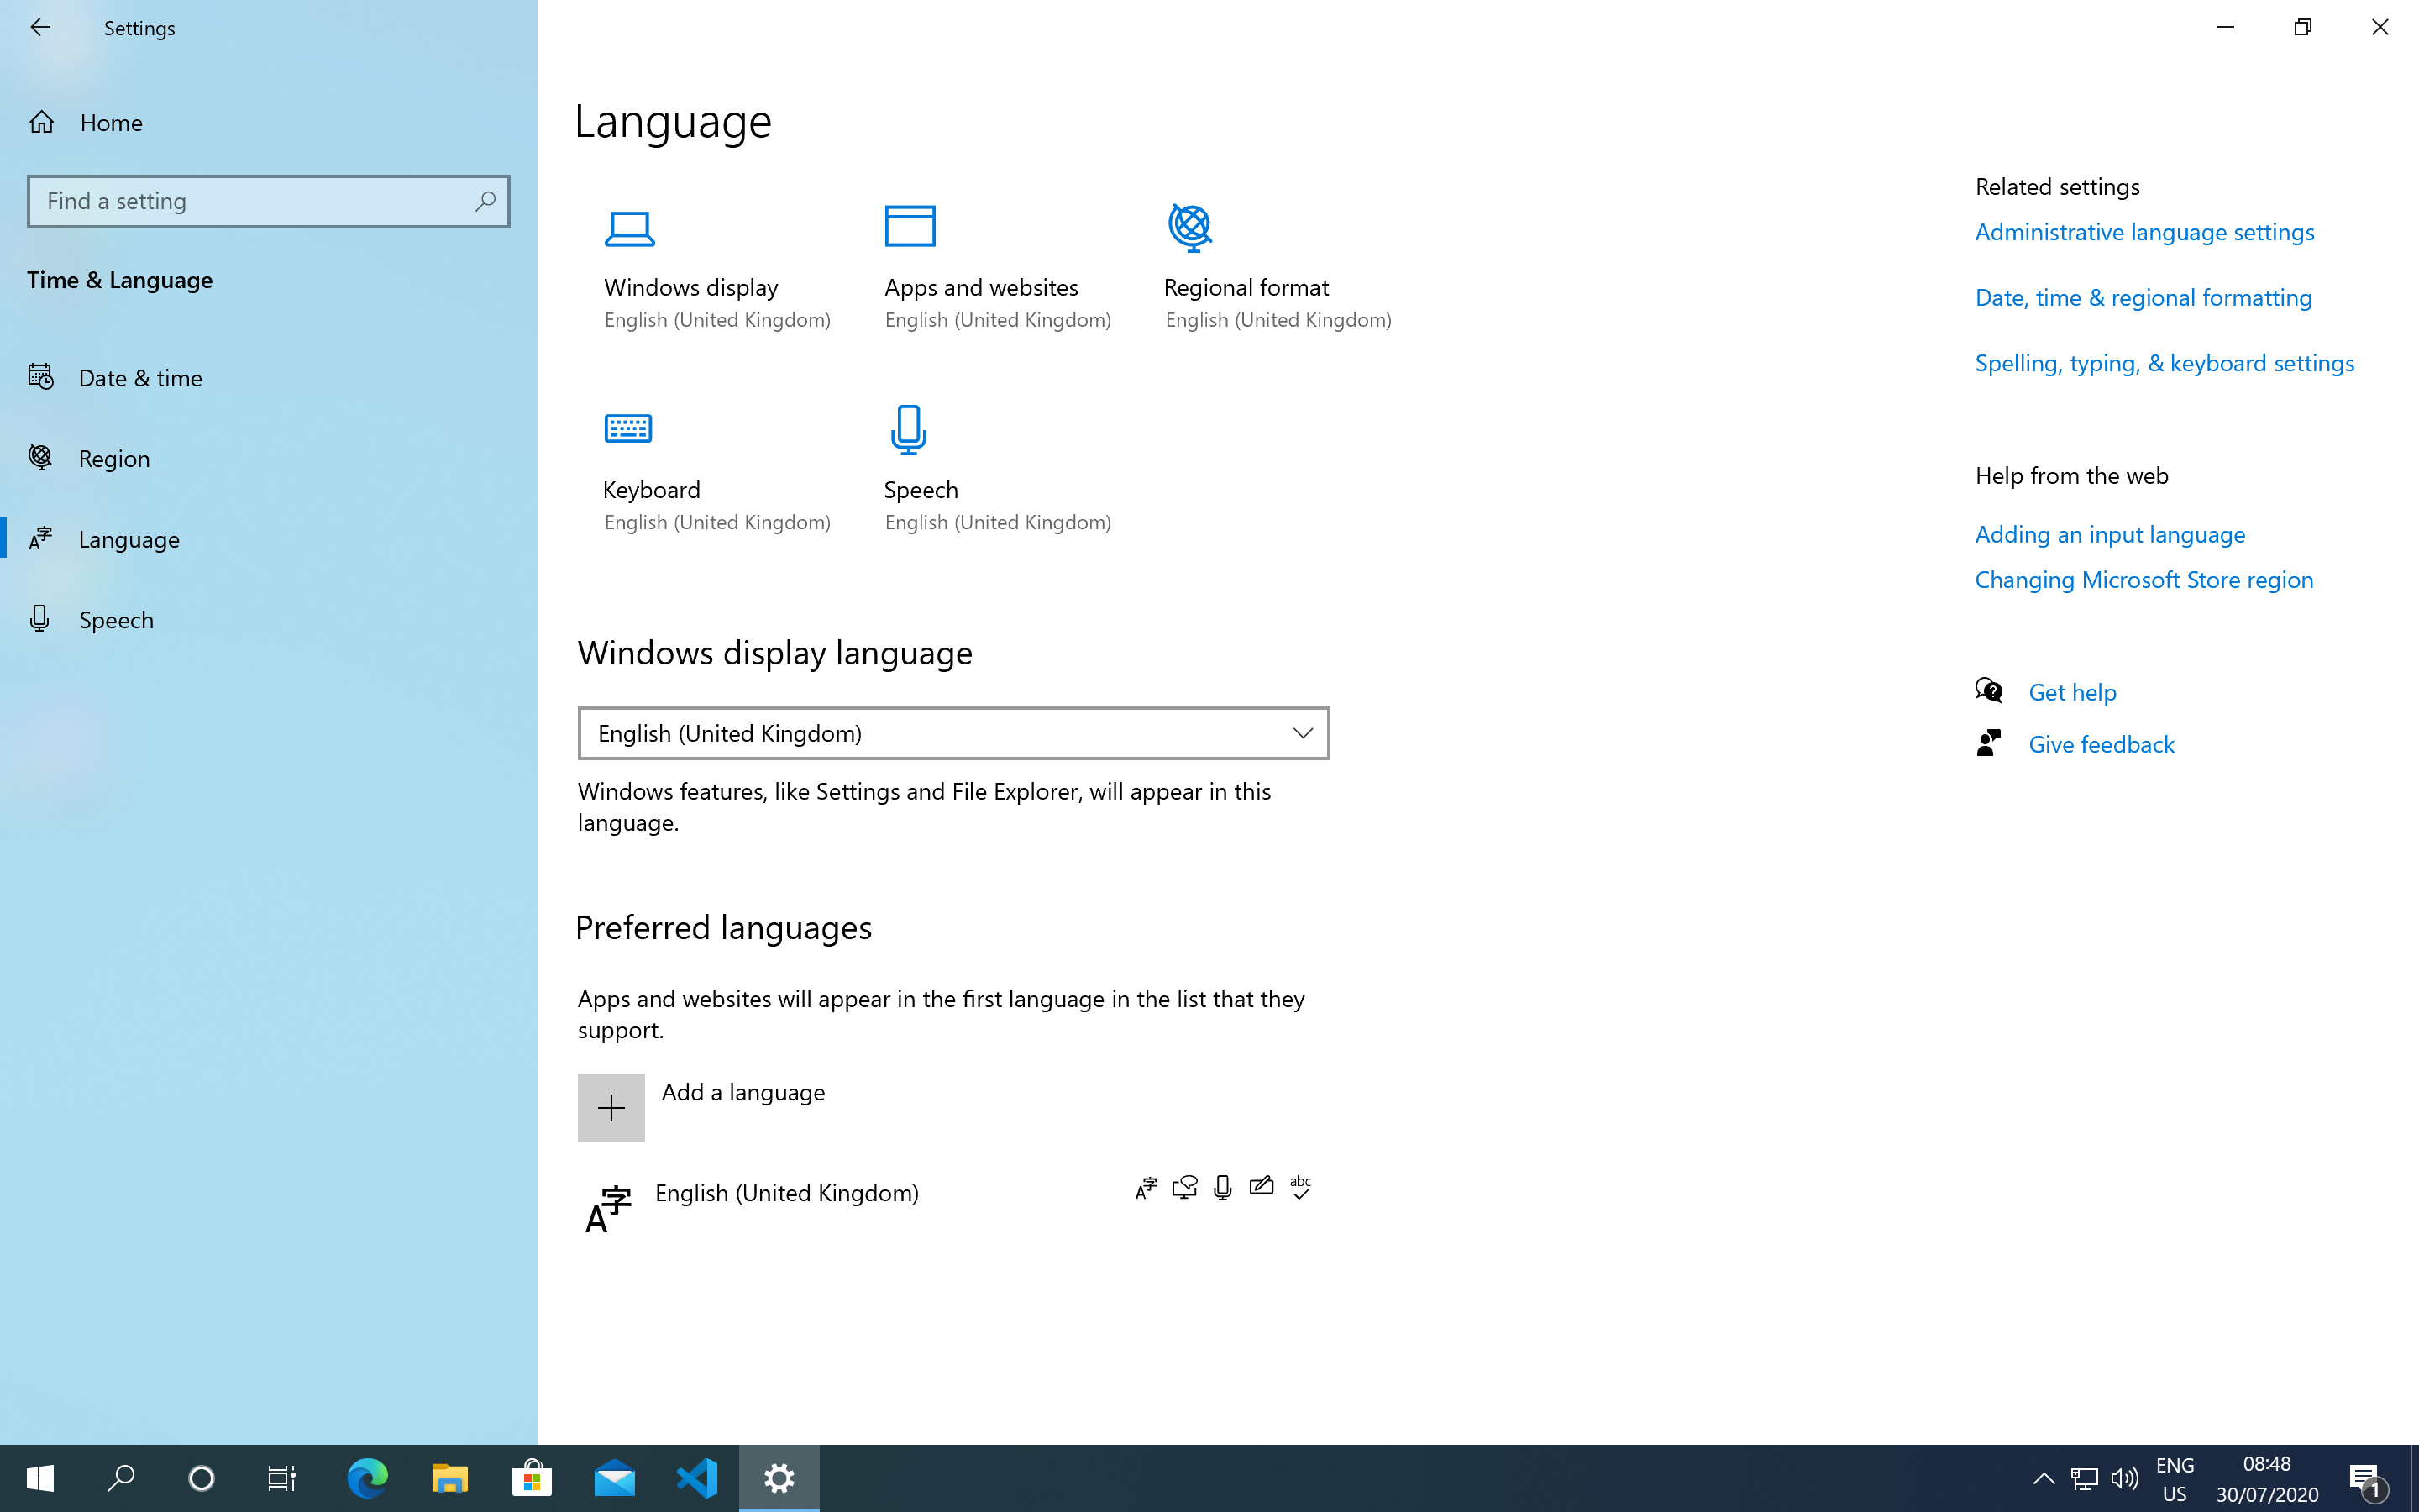Viewport: 2419px width, 1512px height.
Task: Open the Action Center notifications
Action: [x=2367, y=1479]
